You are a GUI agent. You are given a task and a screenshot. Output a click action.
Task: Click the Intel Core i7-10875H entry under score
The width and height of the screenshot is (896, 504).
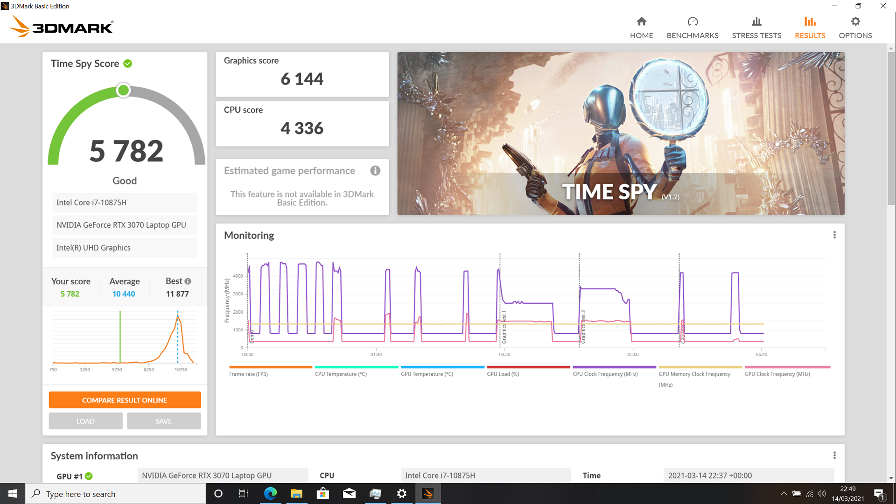(x=125, y=203)
